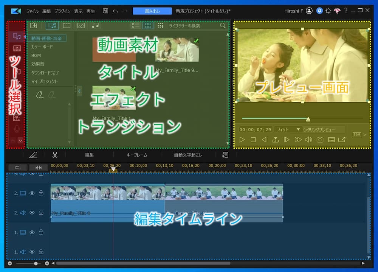
Task: Select the scissors split tool above the timeline
Action: point(55,155)
